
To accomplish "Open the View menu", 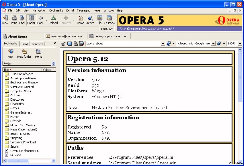I will (26, 10).
